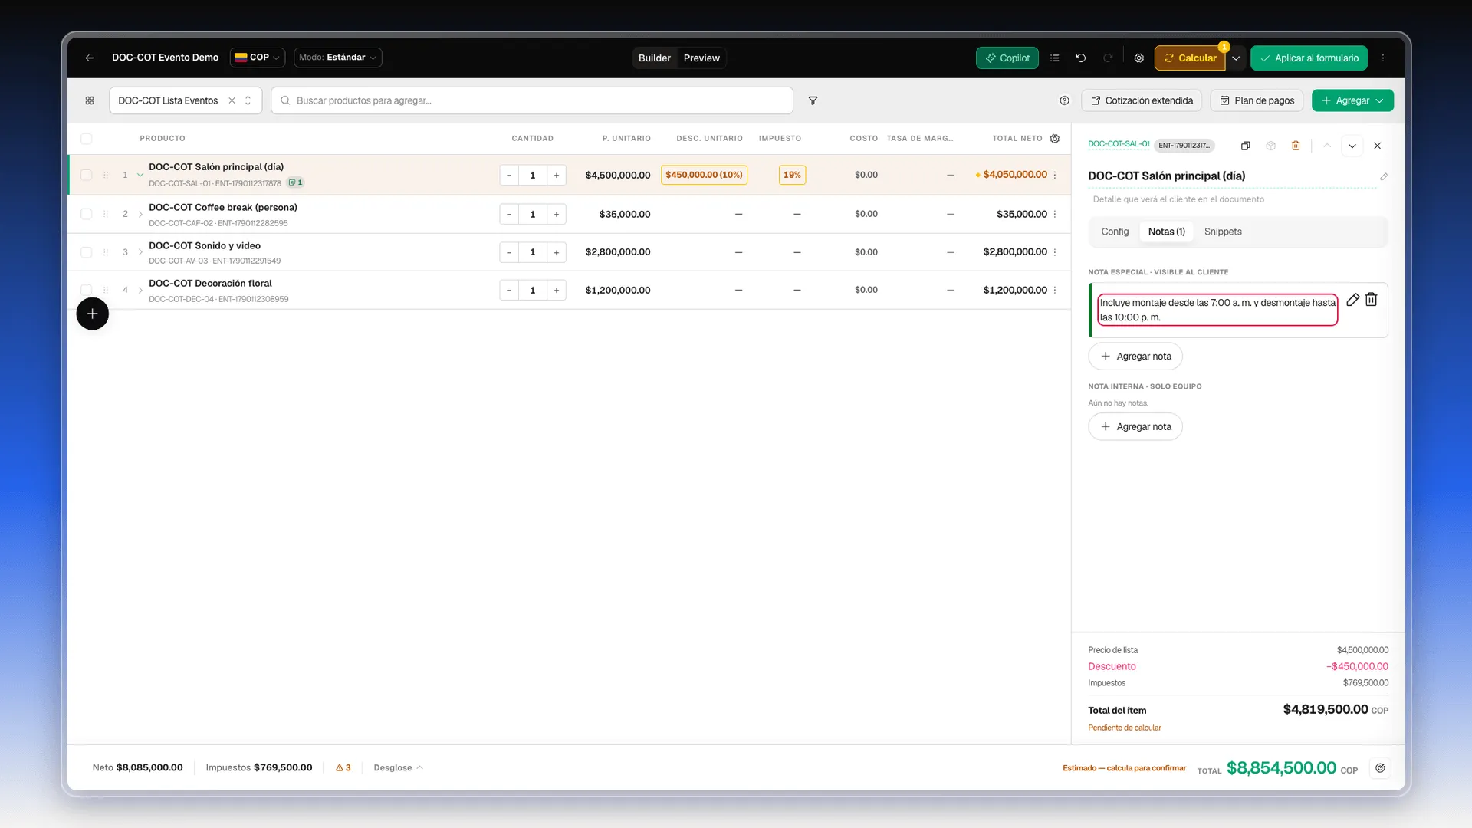The height and width of the screenshot is (828, 1472).
Task: Open the DOC-COT Lista Eventos selector
Action: [x=186, y=100]
